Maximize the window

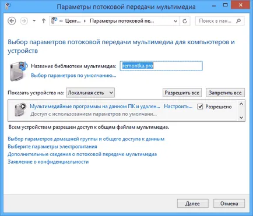pos(225,5)
